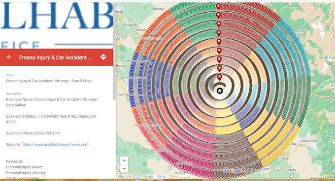Open the Google My Maps logo
The width and height of the screenshot is (335, 181).
point(241,170)
